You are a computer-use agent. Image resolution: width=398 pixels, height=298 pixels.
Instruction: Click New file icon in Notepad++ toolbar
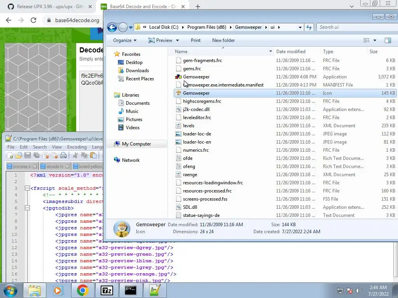10,155
